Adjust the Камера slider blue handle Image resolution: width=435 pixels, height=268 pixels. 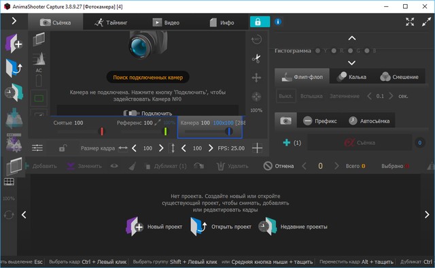click(229, 131)
